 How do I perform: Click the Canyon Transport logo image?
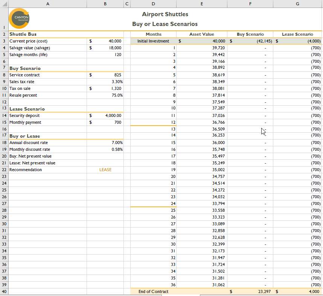tap(19, 18)
